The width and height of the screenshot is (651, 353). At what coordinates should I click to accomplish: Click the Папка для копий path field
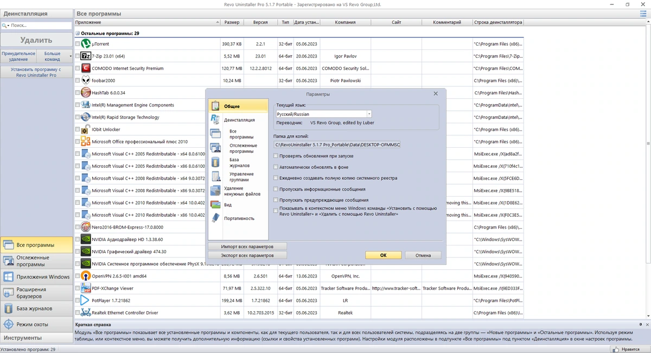tap(337, 145)
